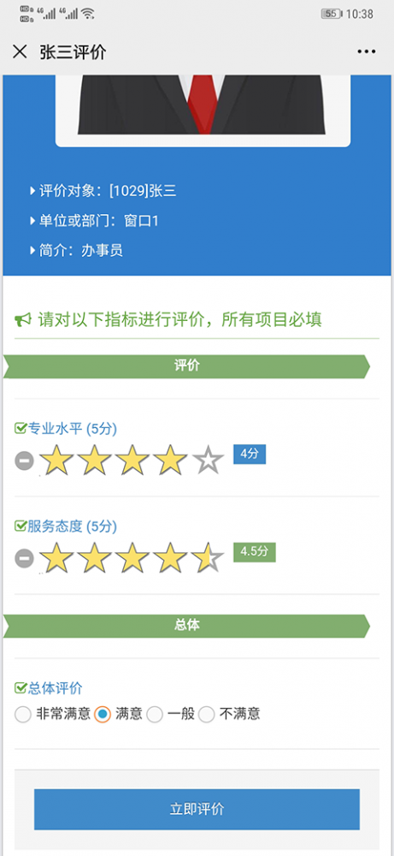Open the three-dot more options menu
This screenshot has height=856, width=394.
pos(367,52)
